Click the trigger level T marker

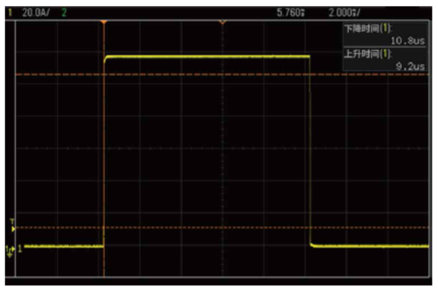[13, 225]
